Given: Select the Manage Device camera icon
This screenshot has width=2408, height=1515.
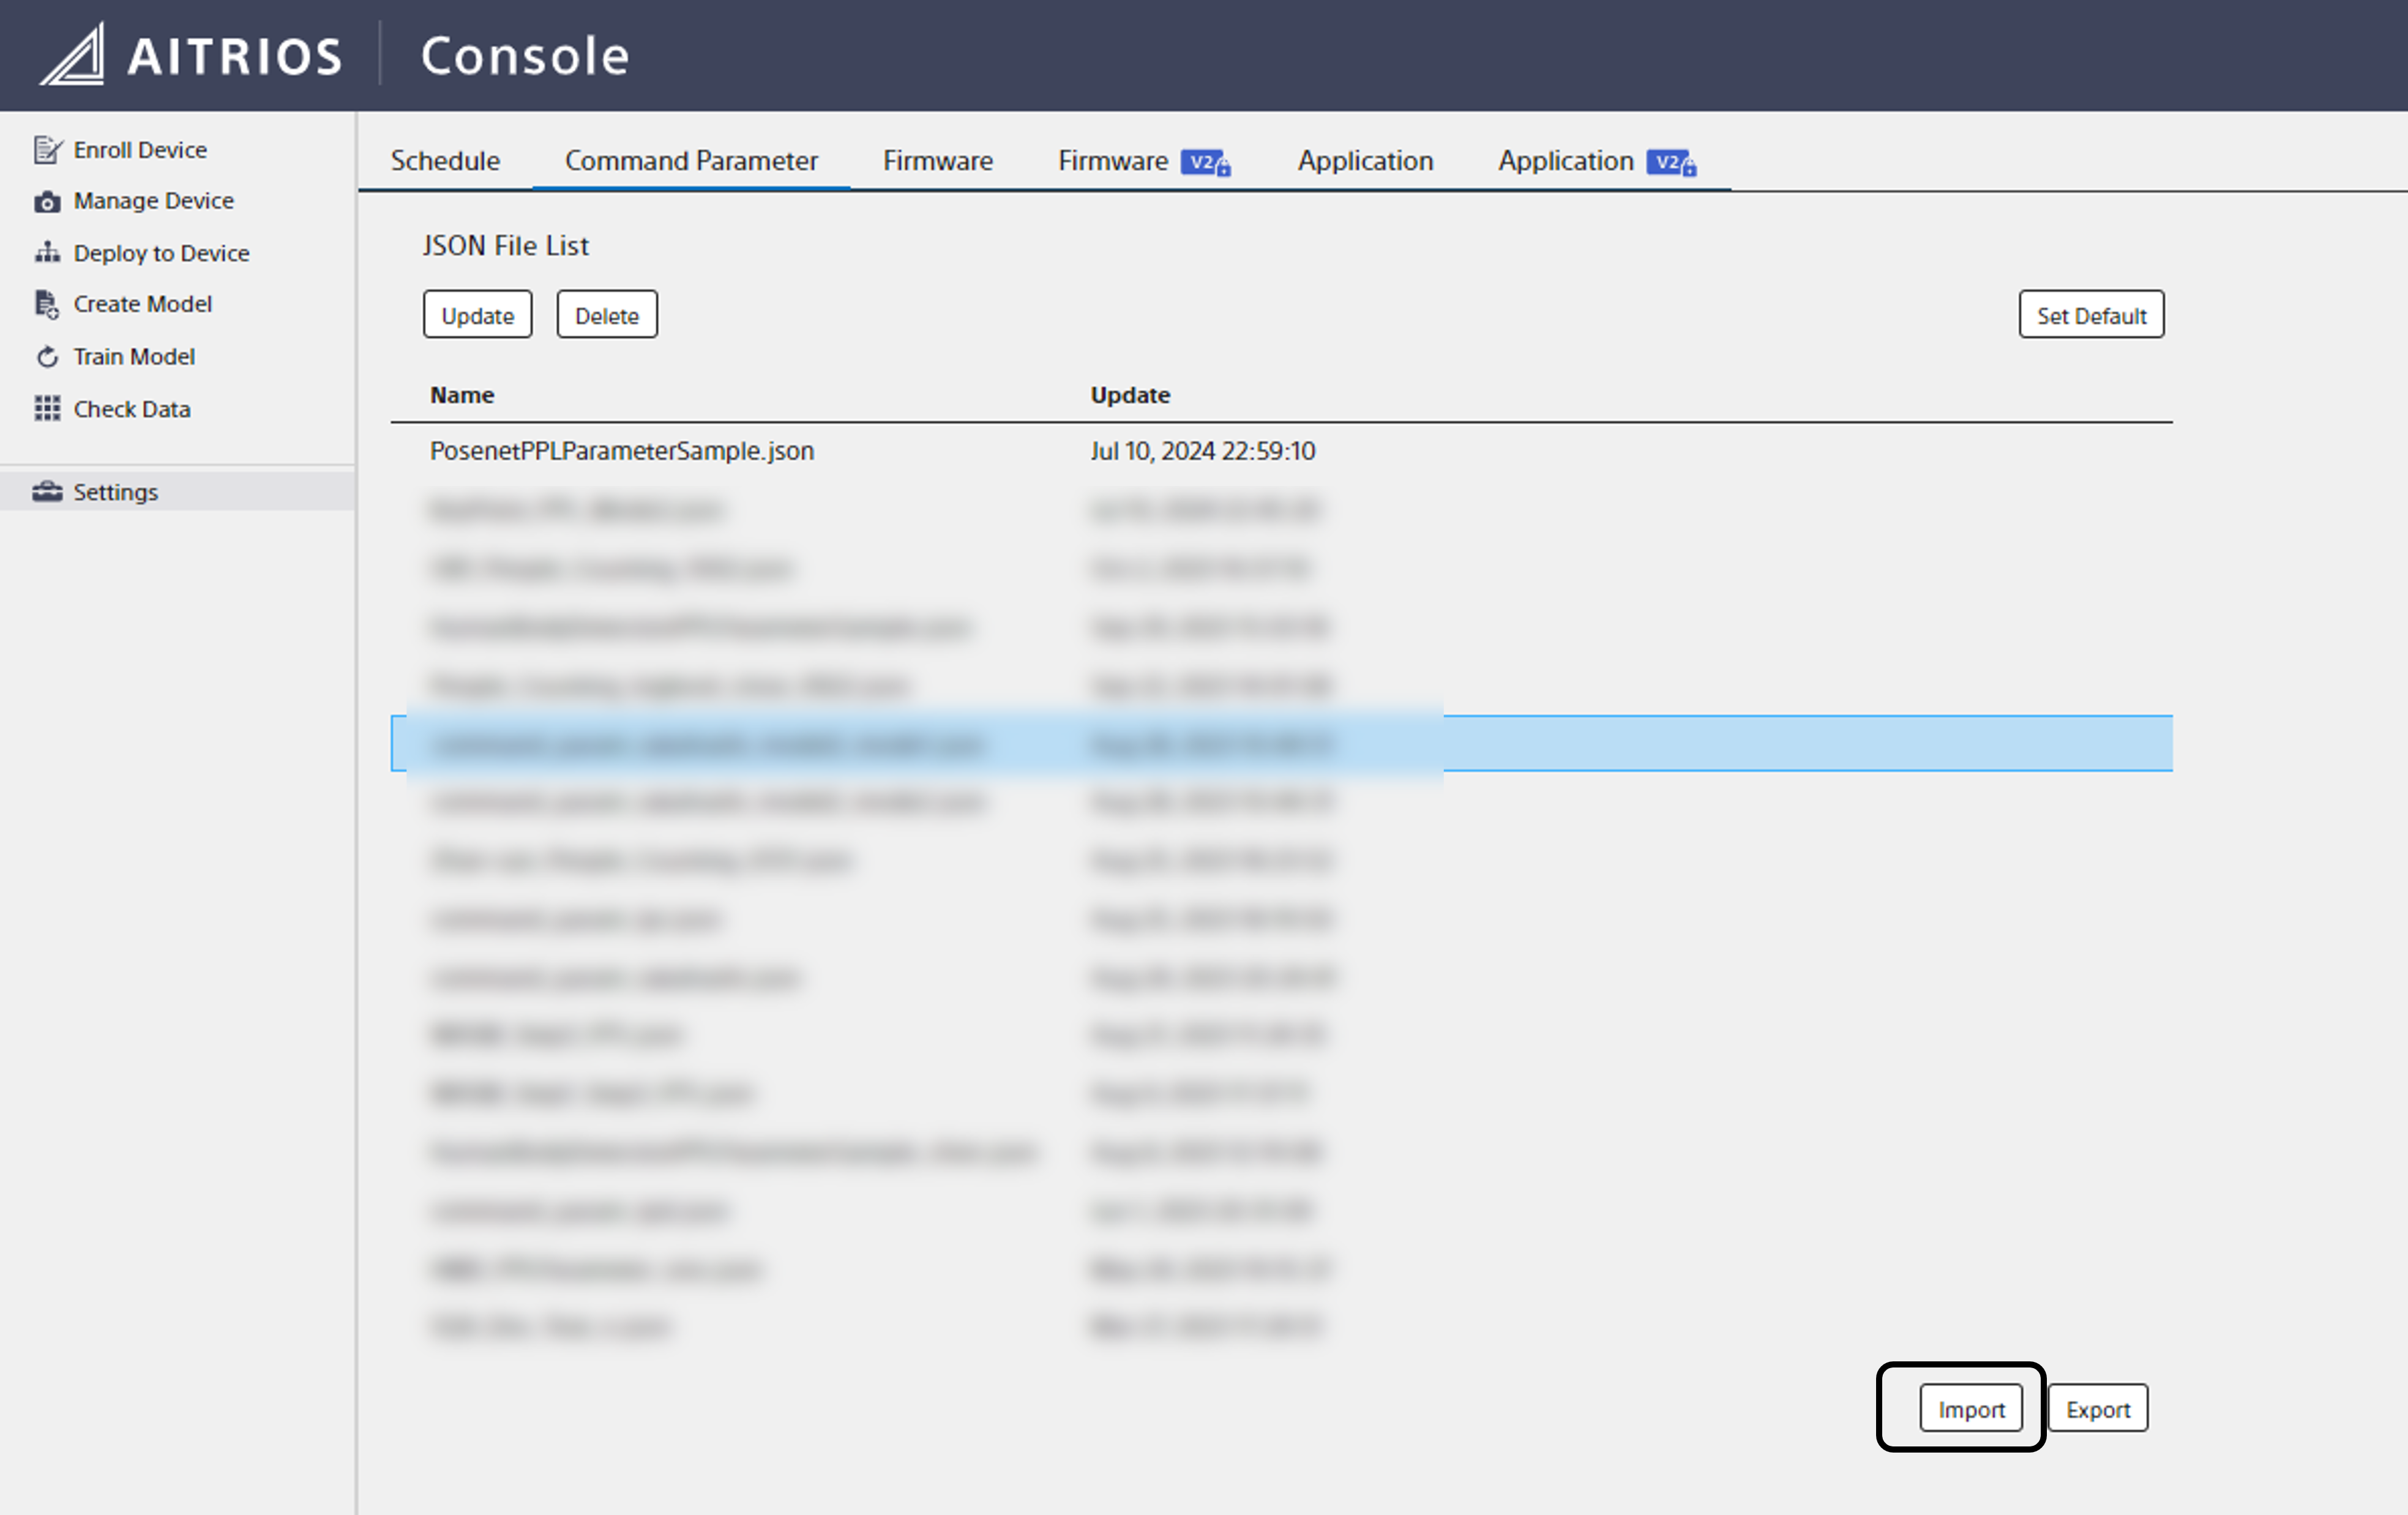Looking at the screenshot, I should pos(48,201).
